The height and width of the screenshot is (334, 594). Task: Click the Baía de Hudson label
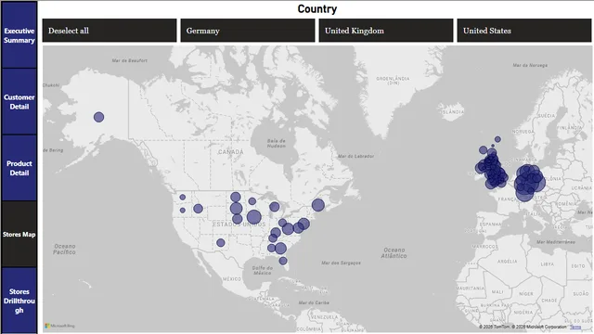click(x=277, y=143)
